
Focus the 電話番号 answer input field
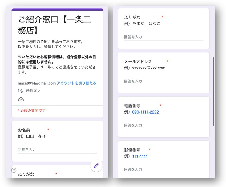point(163,126)
